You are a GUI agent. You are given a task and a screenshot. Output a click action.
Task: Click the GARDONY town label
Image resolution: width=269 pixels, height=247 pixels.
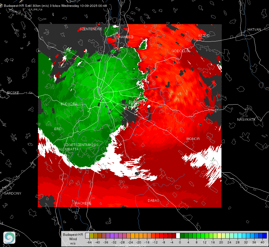(x=13, y=193)
